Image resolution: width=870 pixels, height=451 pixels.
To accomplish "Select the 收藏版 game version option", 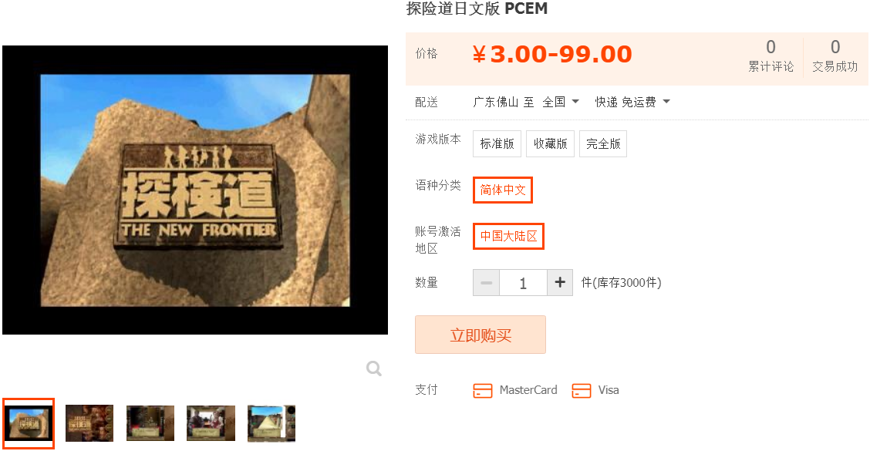I will pyautogui.click(x=551, y=143).
